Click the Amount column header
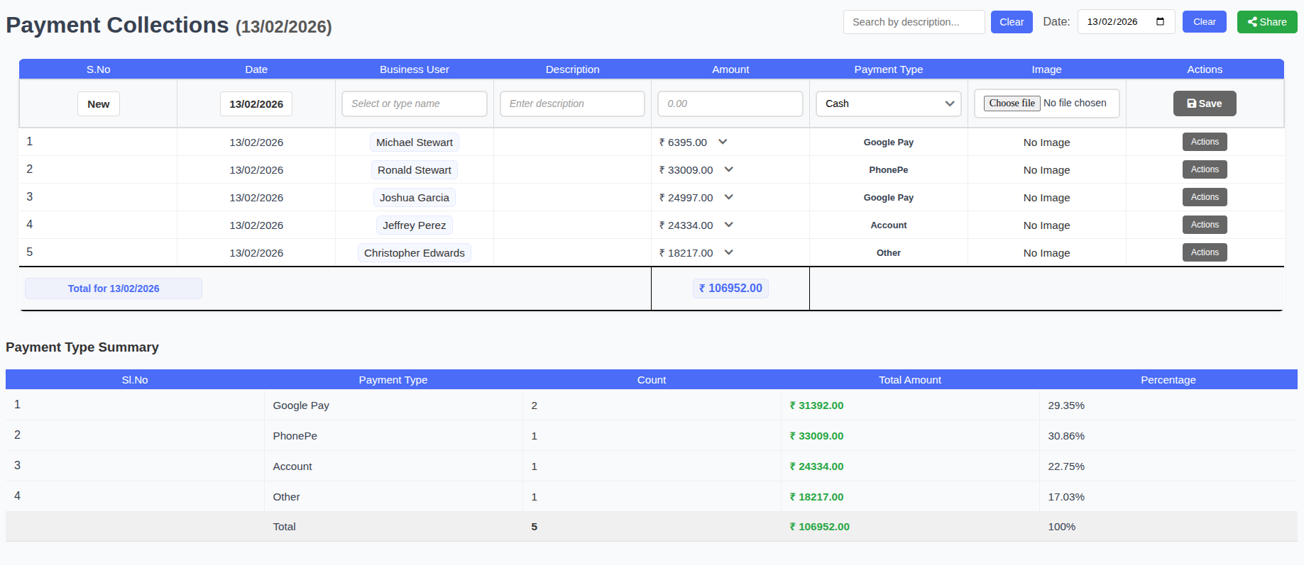This screenshot has height=565, width=1304. (730, 69)
